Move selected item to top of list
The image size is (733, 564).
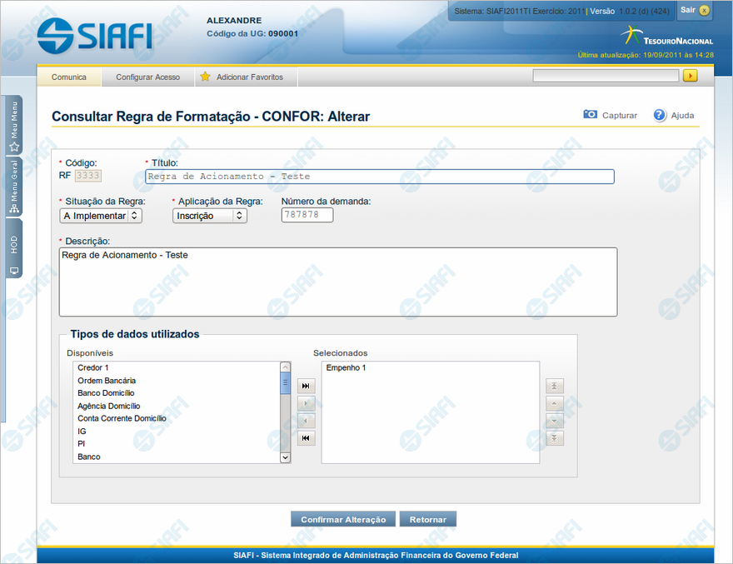tap(555, 386)
